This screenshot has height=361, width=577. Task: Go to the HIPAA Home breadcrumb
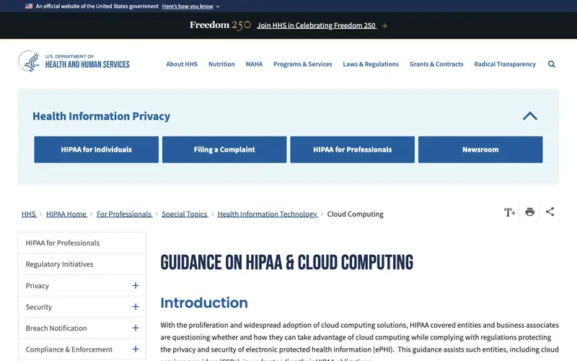click(66, 214)
